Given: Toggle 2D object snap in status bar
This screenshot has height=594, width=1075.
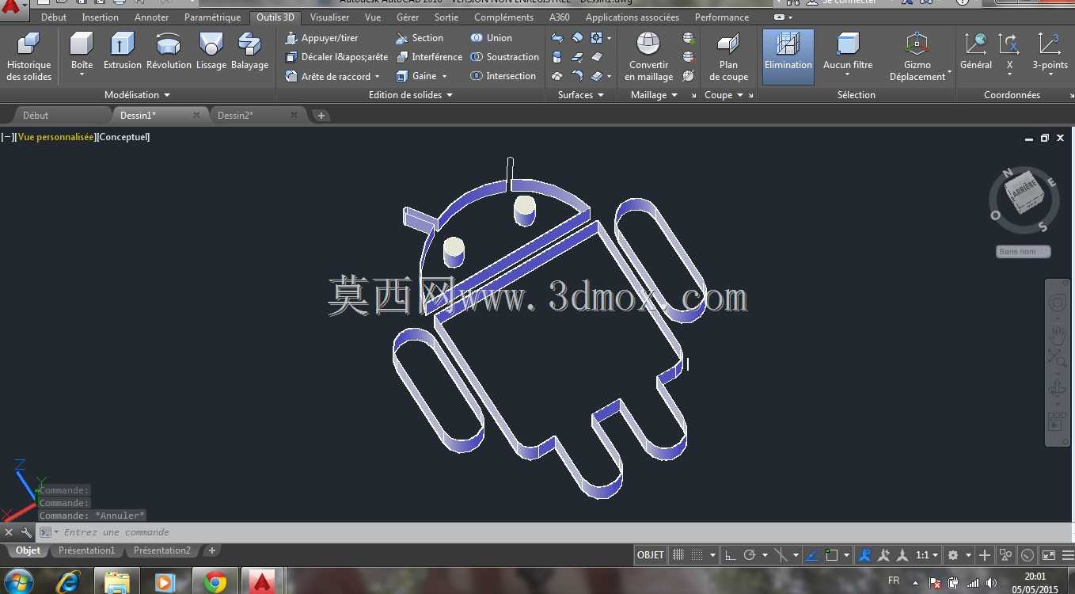Looking at the screenshot, I should pyautogui.click(x=832, y=555).
